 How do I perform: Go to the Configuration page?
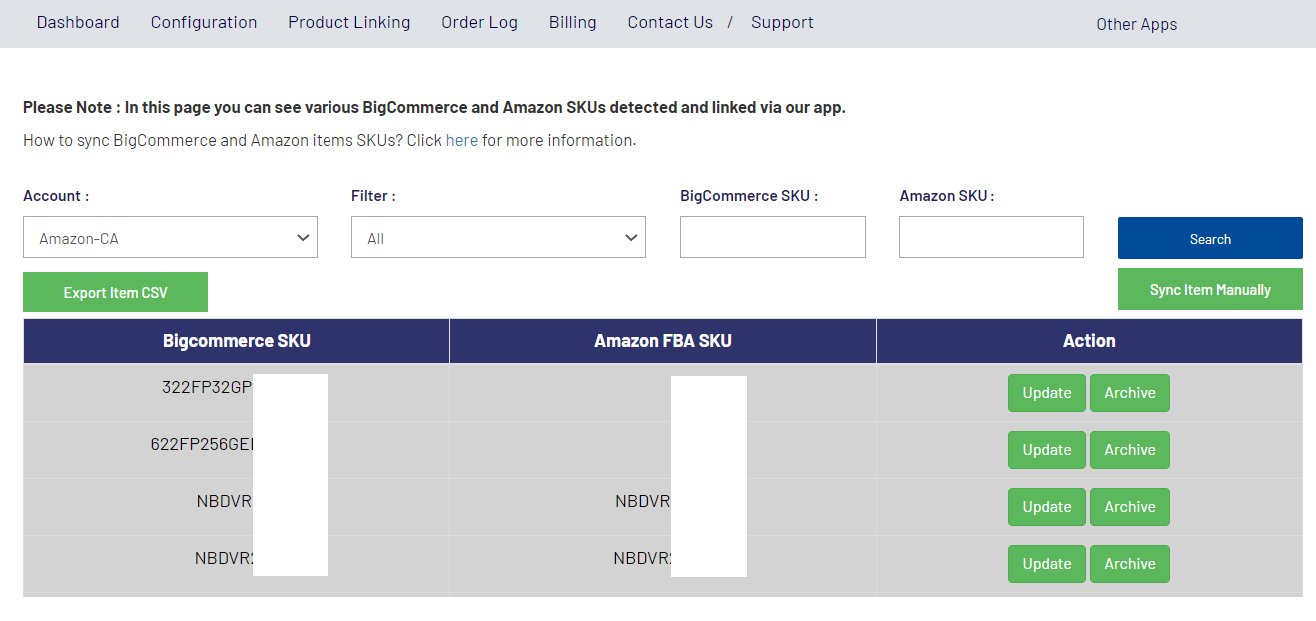[x=204, y=22]
